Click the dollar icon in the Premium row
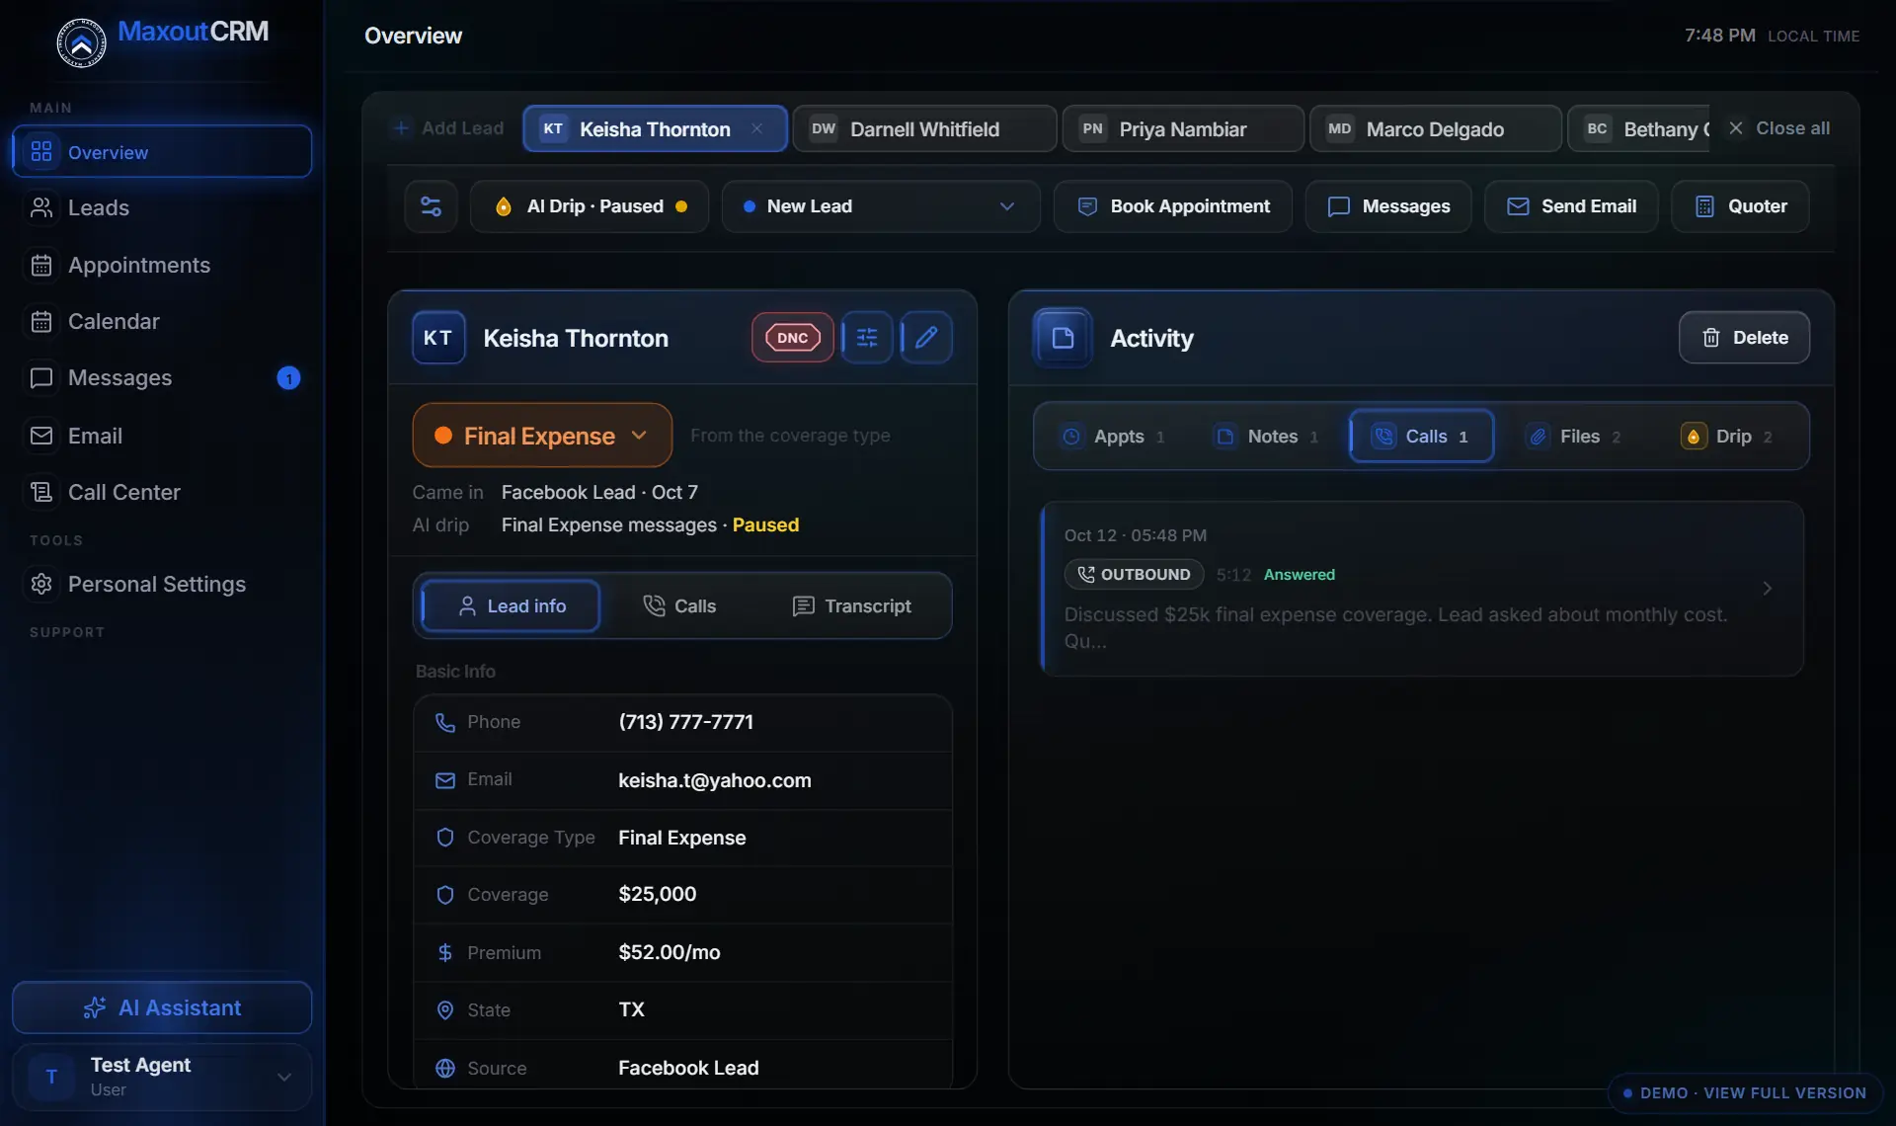Screen dimensions: 1896x1126 pos(445,952)
